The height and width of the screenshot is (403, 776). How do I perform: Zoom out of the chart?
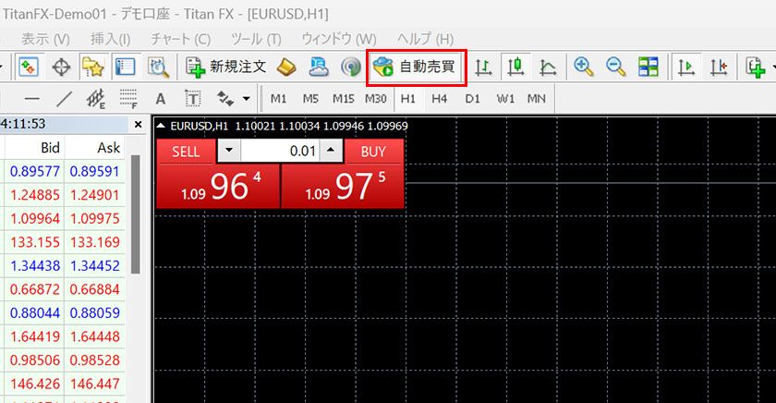[615, 67]
